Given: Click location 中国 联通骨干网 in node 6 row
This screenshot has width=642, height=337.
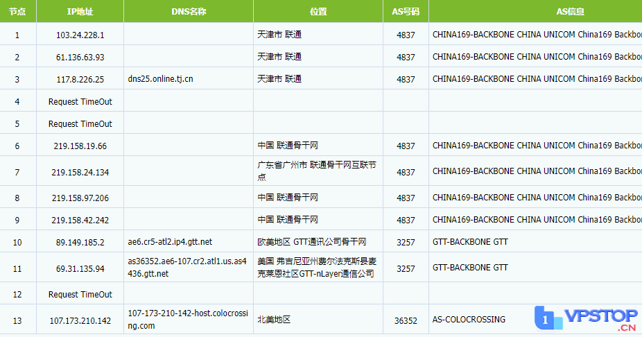Looking at the screenshot, I should [x=288, y=146].
